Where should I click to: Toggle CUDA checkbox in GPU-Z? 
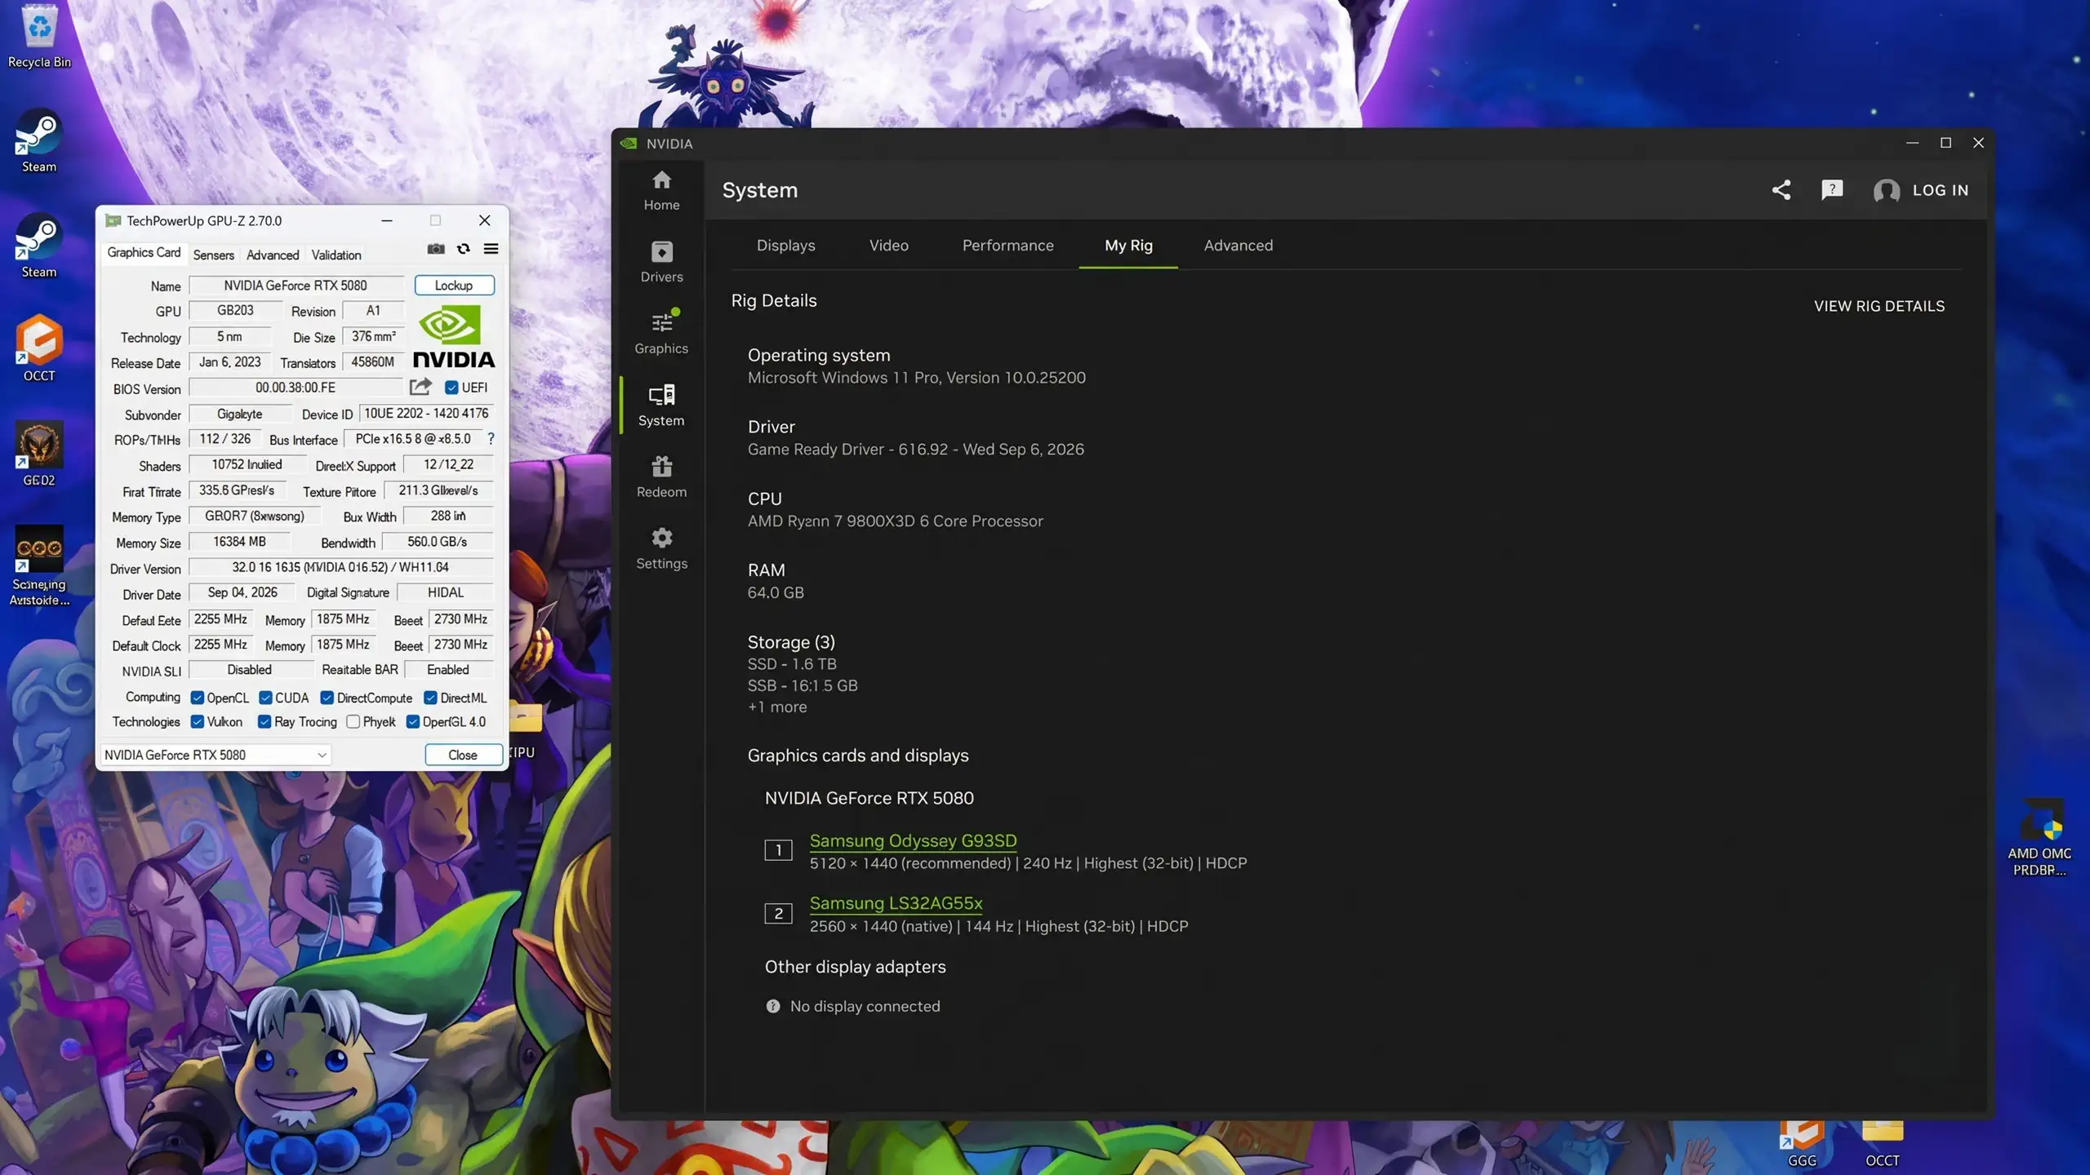pos(265,698)
